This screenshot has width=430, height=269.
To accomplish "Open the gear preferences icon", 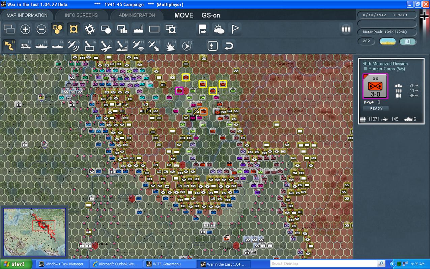I will 90,29.
